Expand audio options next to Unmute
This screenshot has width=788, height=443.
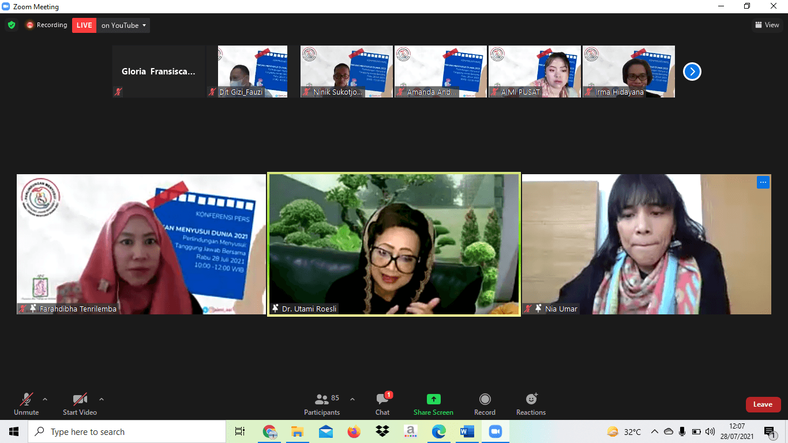point(45,399)
